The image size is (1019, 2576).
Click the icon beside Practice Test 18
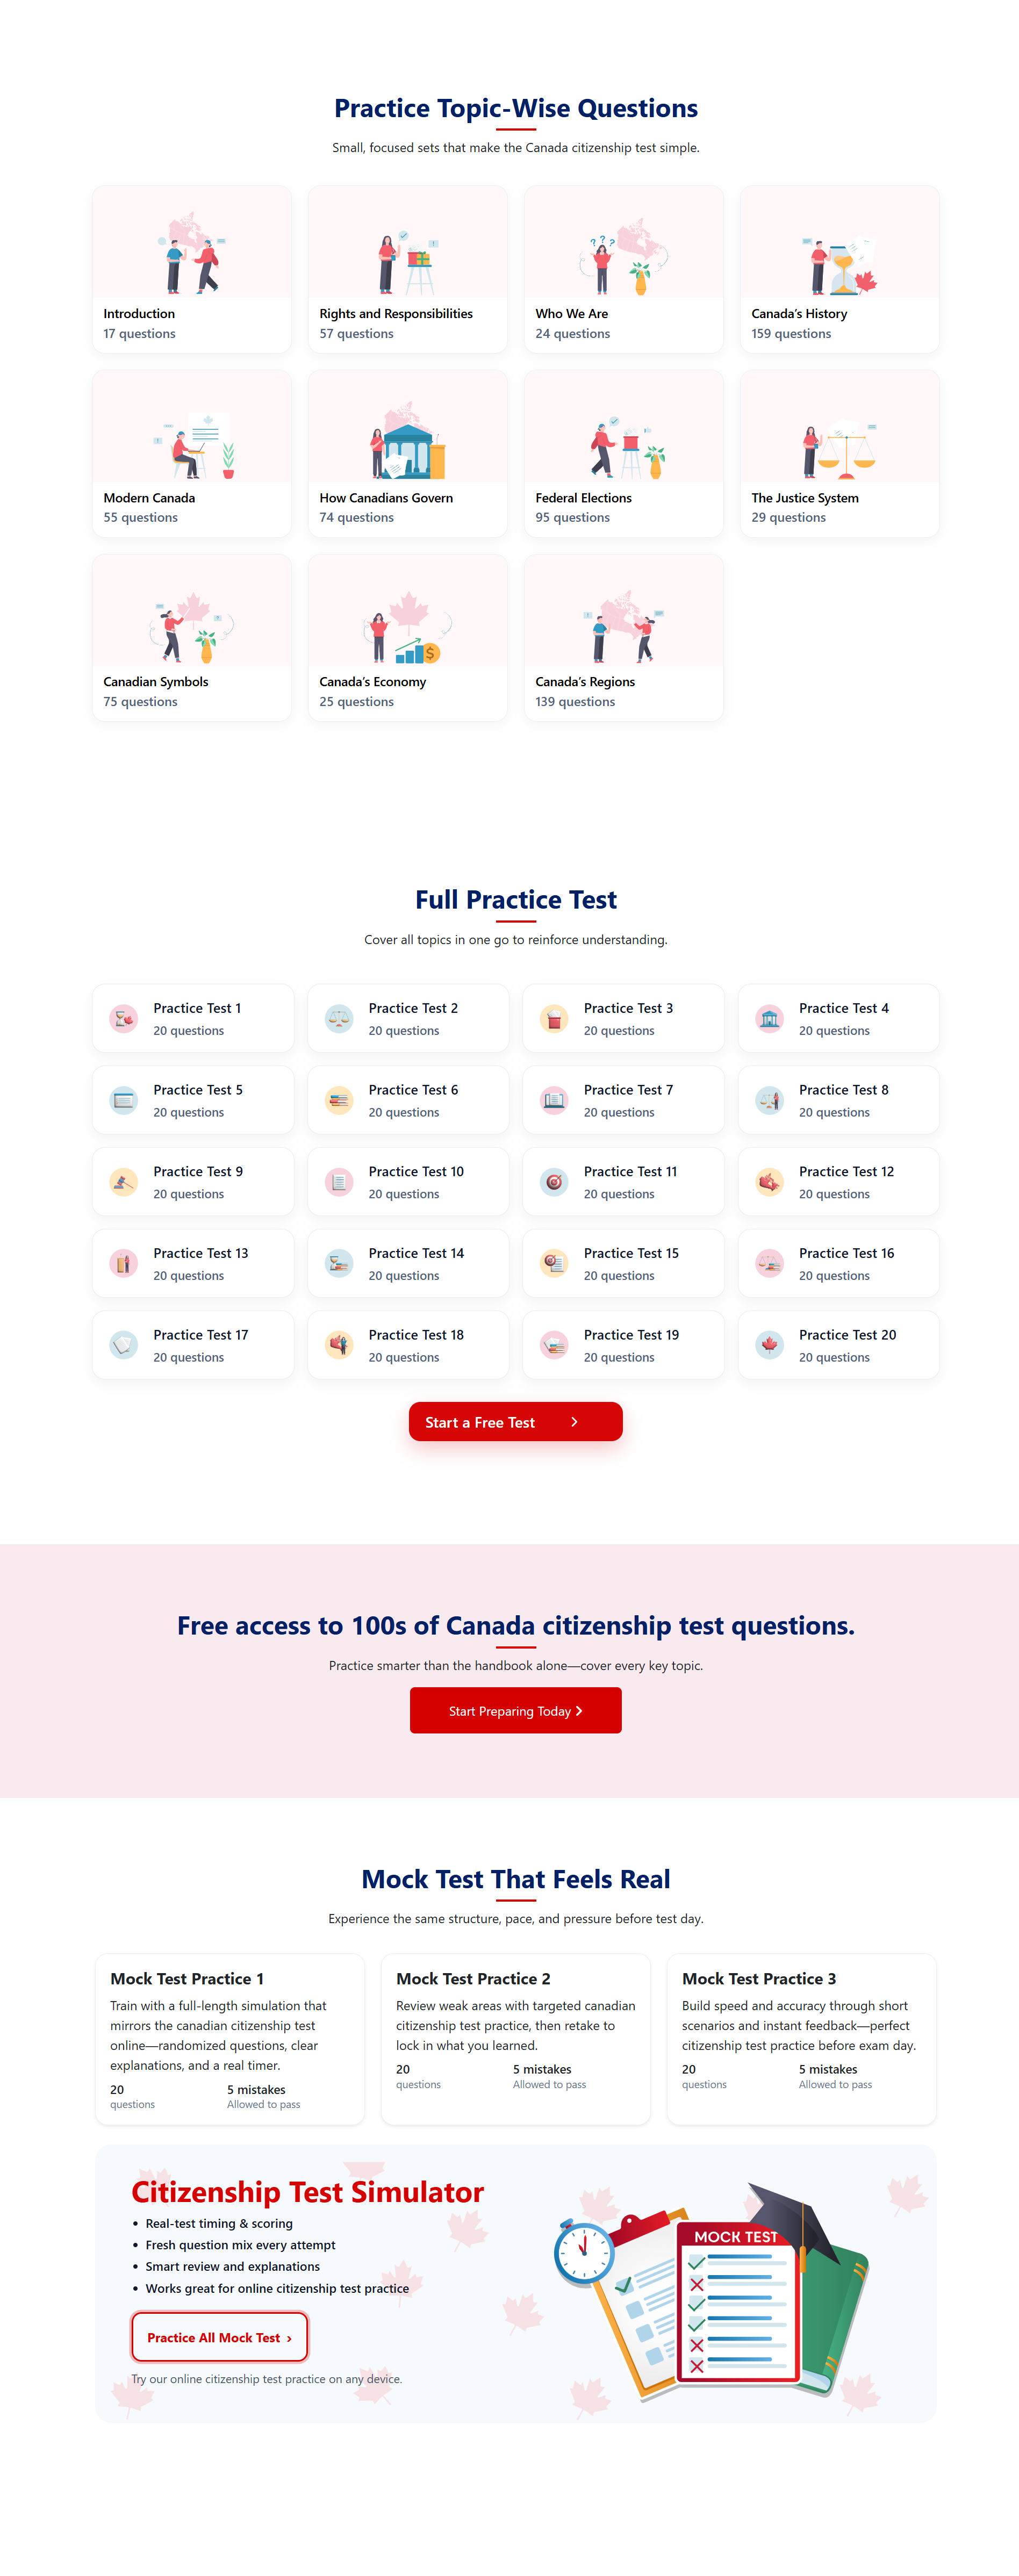pyautogui.click(x=339, y=1345)
